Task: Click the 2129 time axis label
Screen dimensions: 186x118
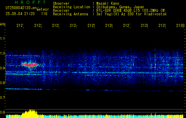Action: pos(162,26)
